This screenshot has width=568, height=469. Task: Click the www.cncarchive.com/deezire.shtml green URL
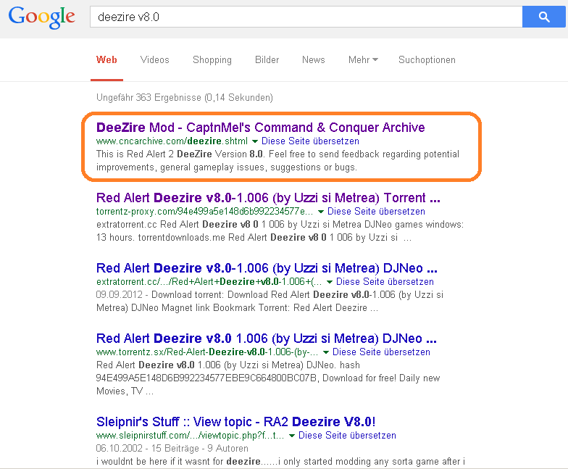172,141
